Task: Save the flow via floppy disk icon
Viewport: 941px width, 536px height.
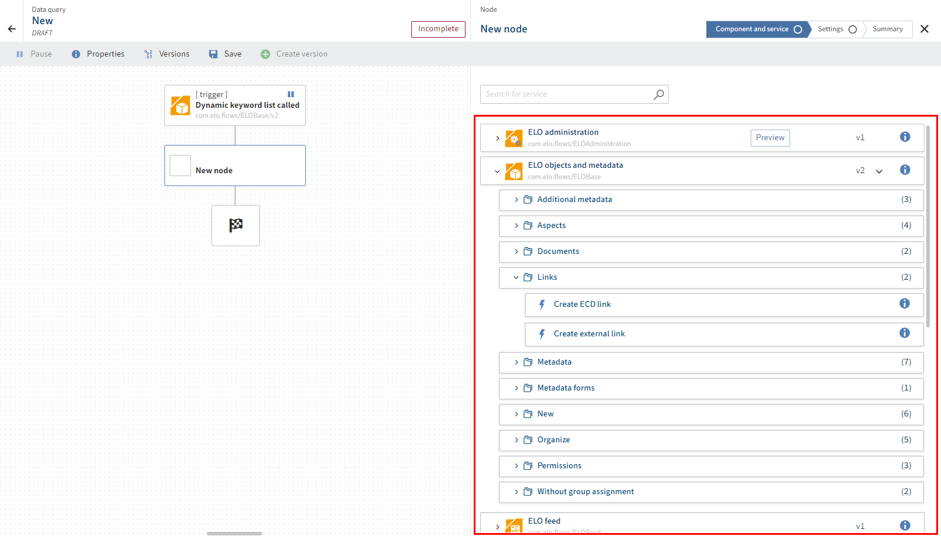Action: (213, 54)
